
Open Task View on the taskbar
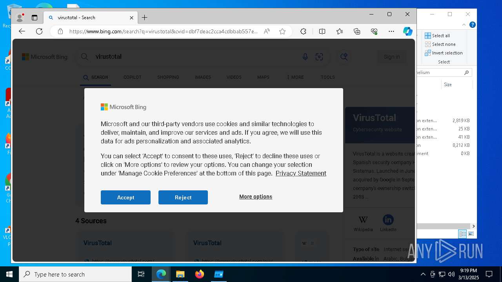141,274
